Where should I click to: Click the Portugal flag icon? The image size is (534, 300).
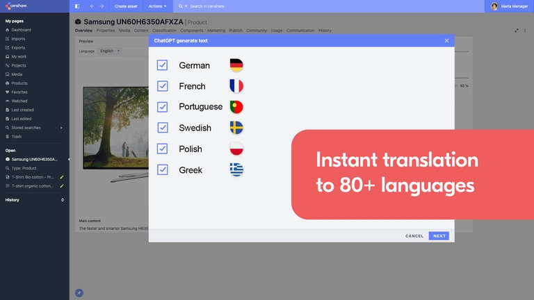click(236, 107)
